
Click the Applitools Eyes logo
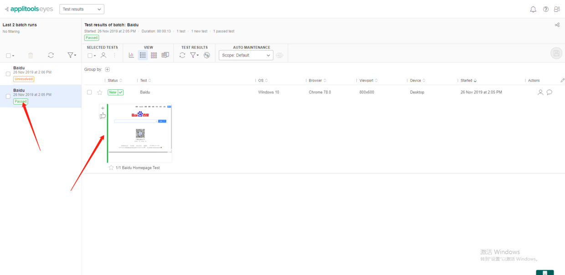point(29,9)
